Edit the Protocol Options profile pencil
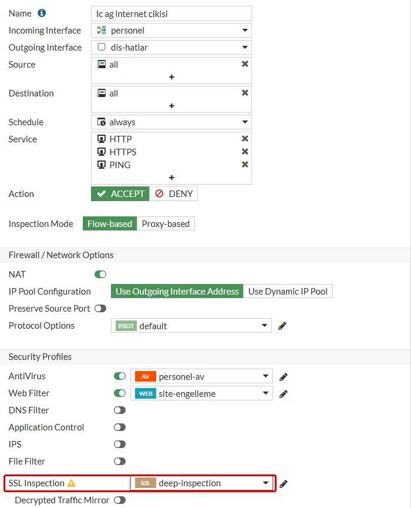This screenshot has height=508, width=411. 282,326
